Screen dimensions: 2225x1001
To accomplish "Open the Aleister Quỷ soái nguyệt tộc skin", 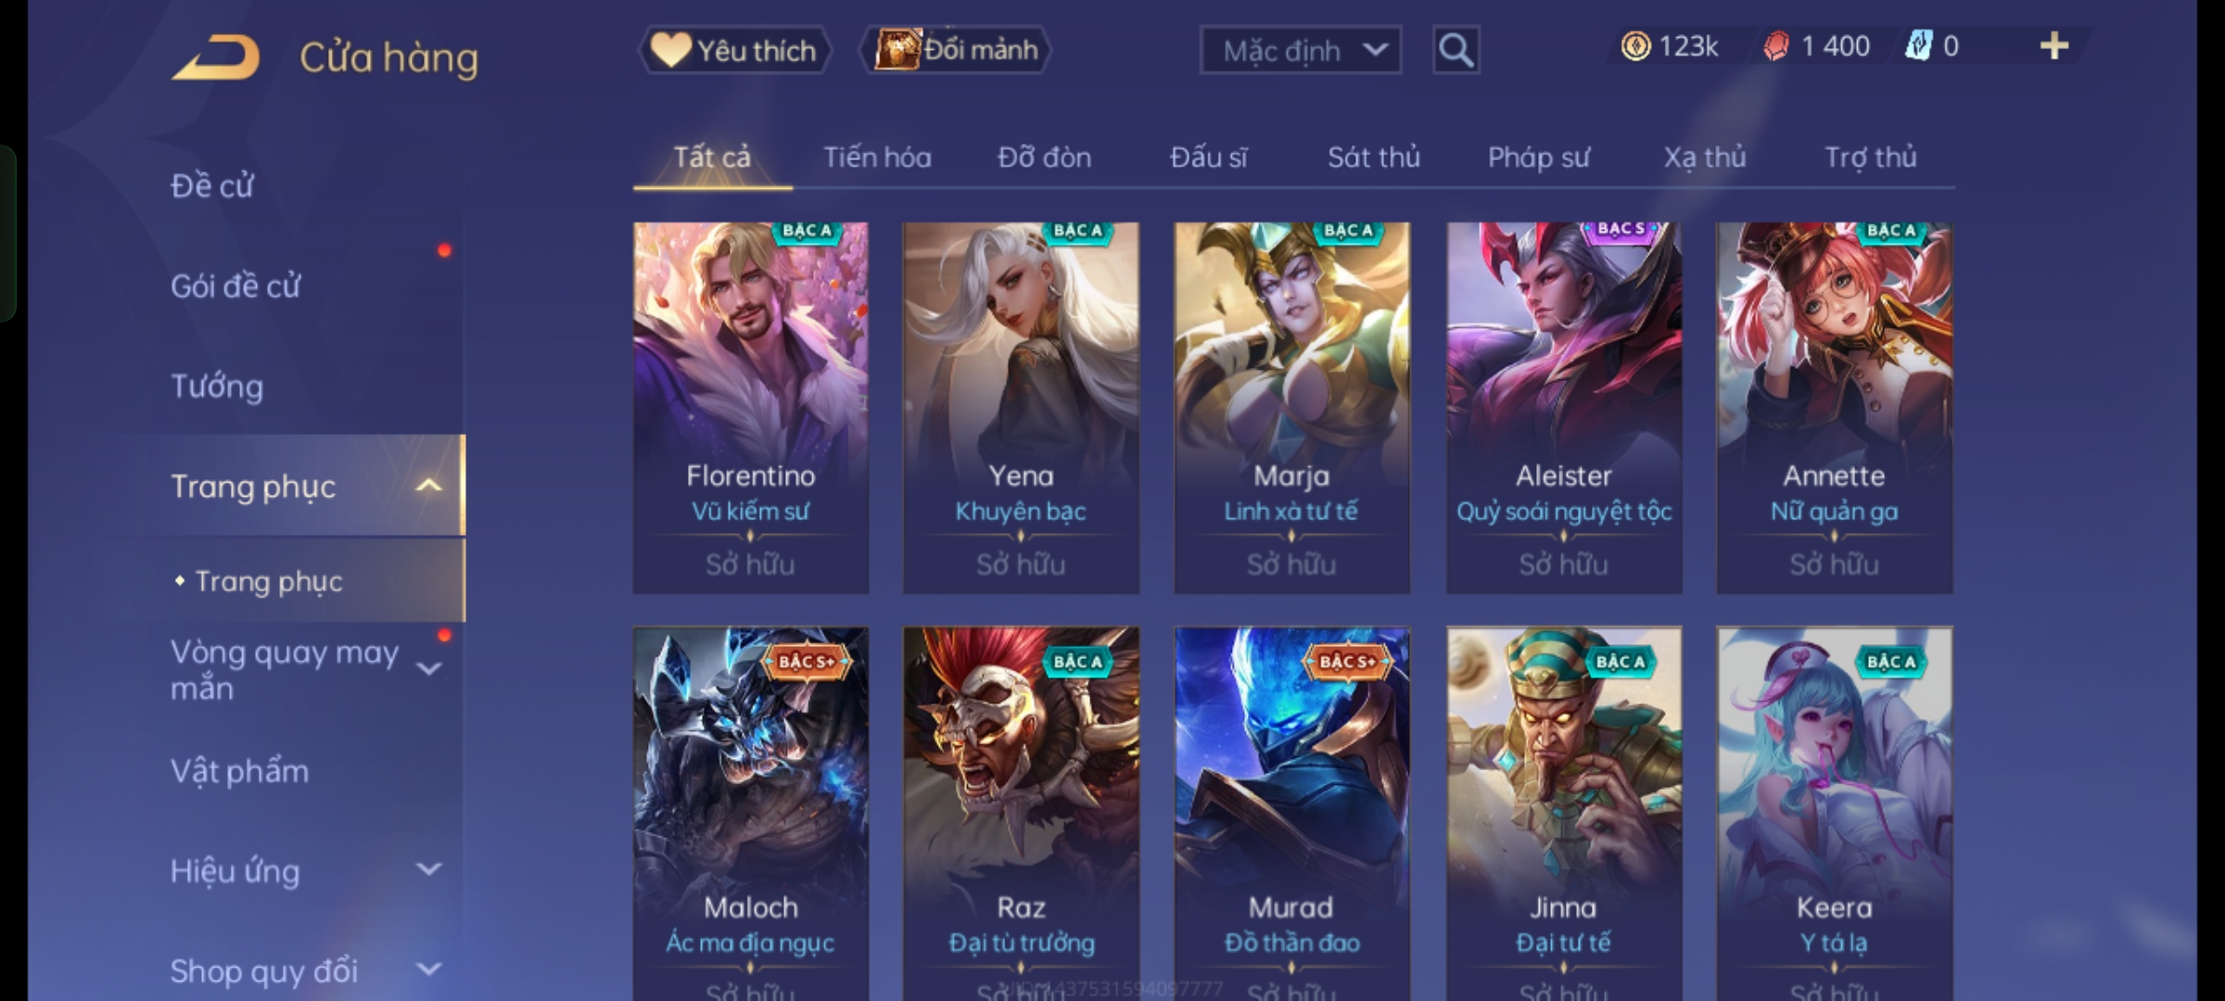I will pos(1564,408).
